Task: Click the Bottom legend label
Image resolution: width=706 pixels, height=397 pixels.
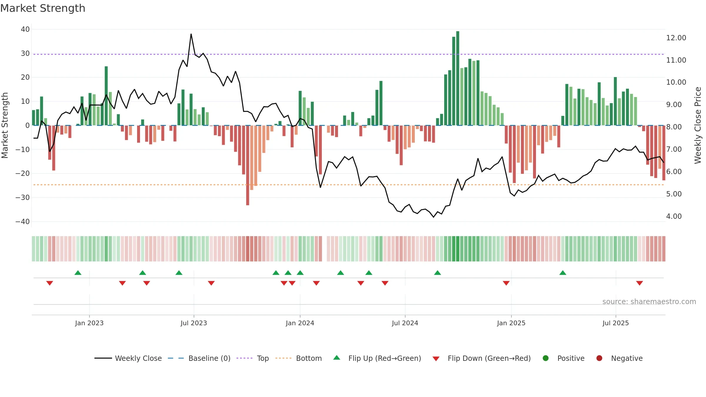Action: (x=309, y=358)
